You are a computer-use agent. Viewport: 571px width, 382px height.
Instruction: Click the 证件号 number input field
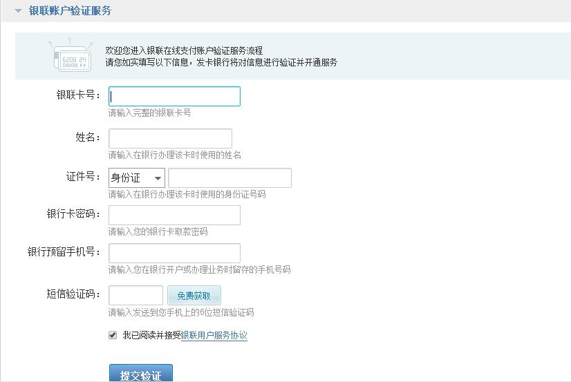click(x=230, y=178)
